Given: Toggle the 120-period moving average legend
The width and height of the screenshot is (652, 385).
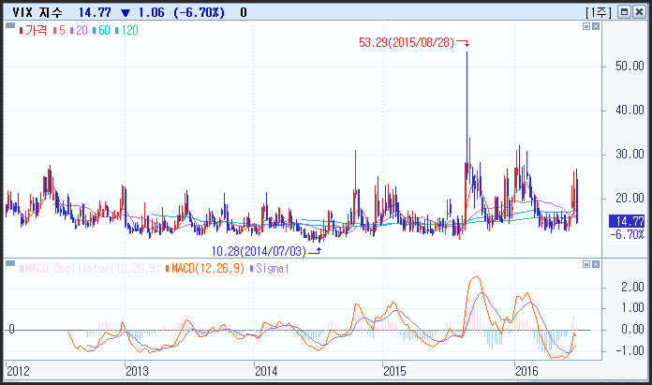Looking at the screenshot, I should pyautogui.click(x=126, y=30).
